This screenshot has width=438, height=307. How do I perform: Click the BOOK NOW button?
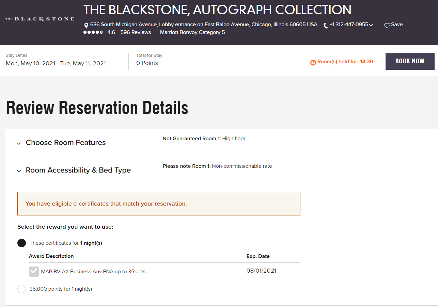410,61
